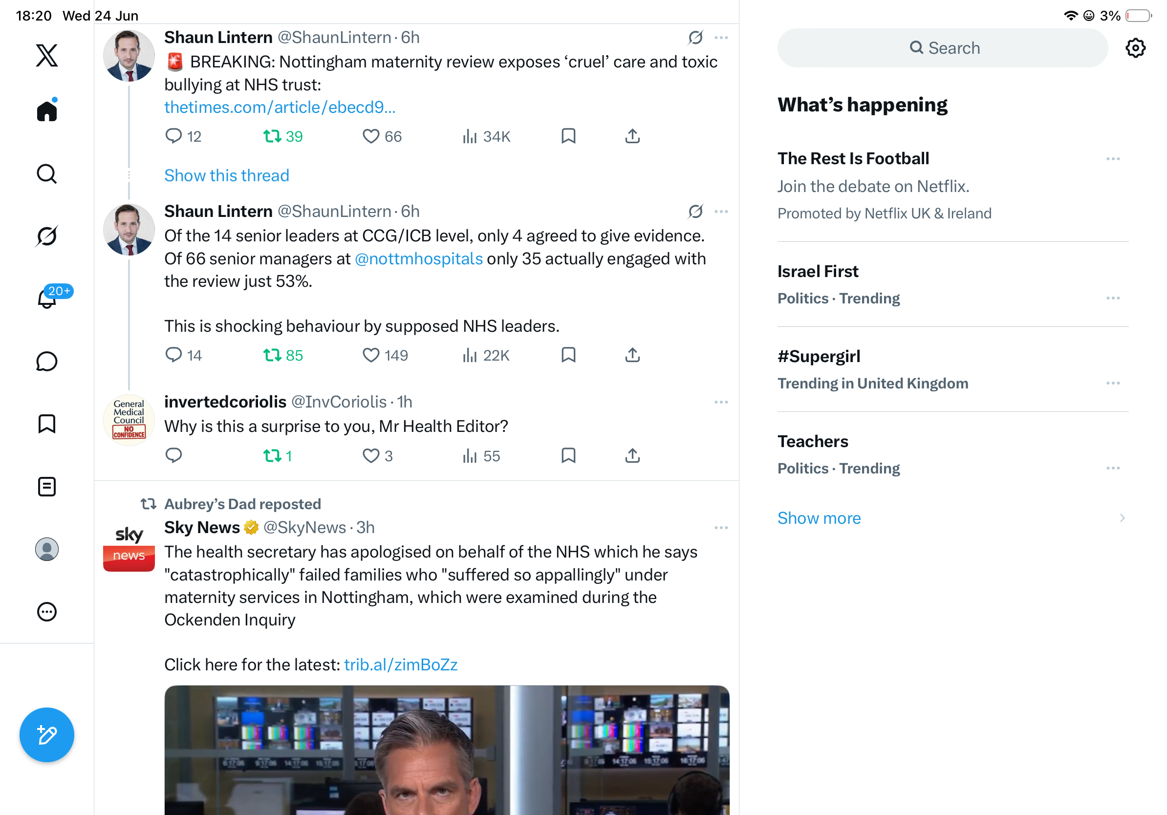1167x815 pixels.
Task: Open the Grok icon in left sidebar
Action: click(x=47, y=236)
